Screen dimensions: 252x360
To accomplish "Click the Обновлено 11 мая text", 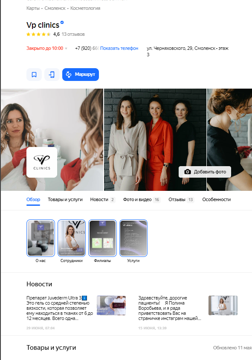I will click(x=232, y=348).
